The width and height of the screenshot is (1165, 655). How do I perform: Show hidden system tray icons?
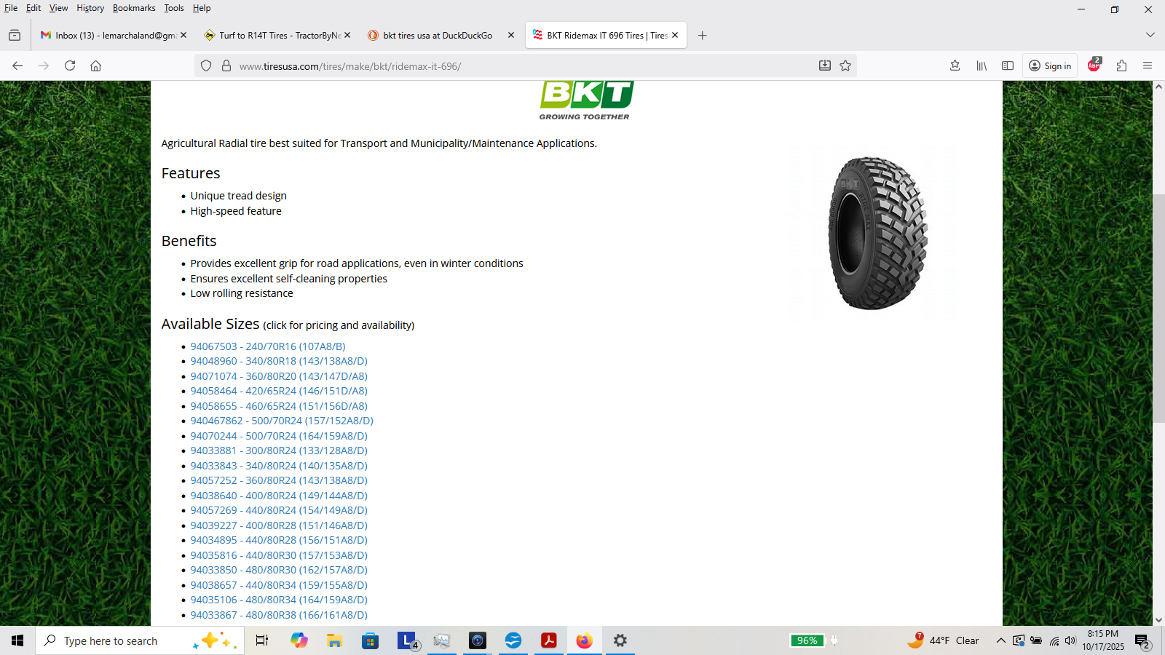(x=1000, y=640)
